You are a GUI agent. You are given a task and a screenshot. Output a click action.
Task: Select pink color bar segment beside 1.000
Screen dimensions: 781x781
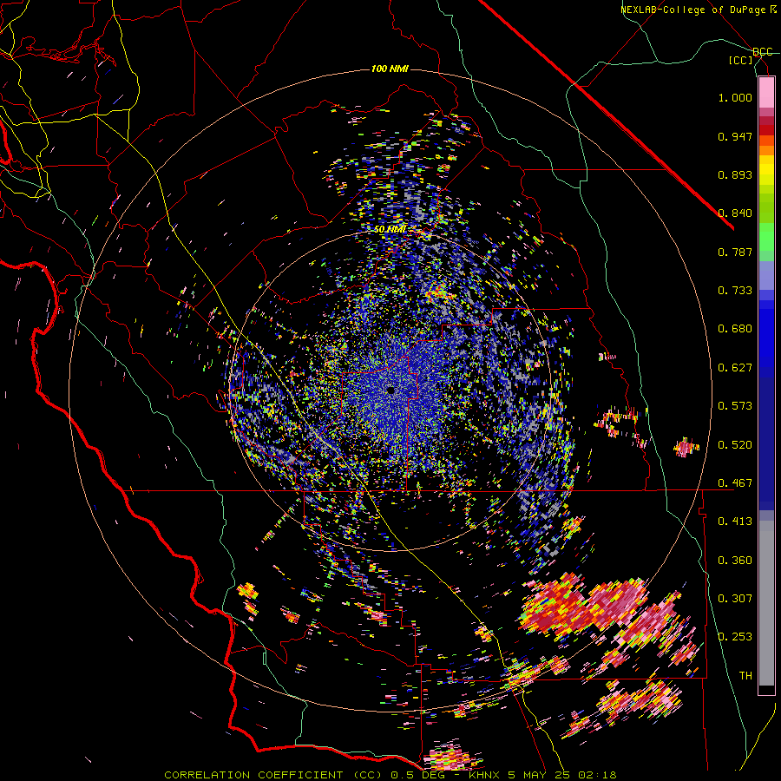(x=766, y=93)
